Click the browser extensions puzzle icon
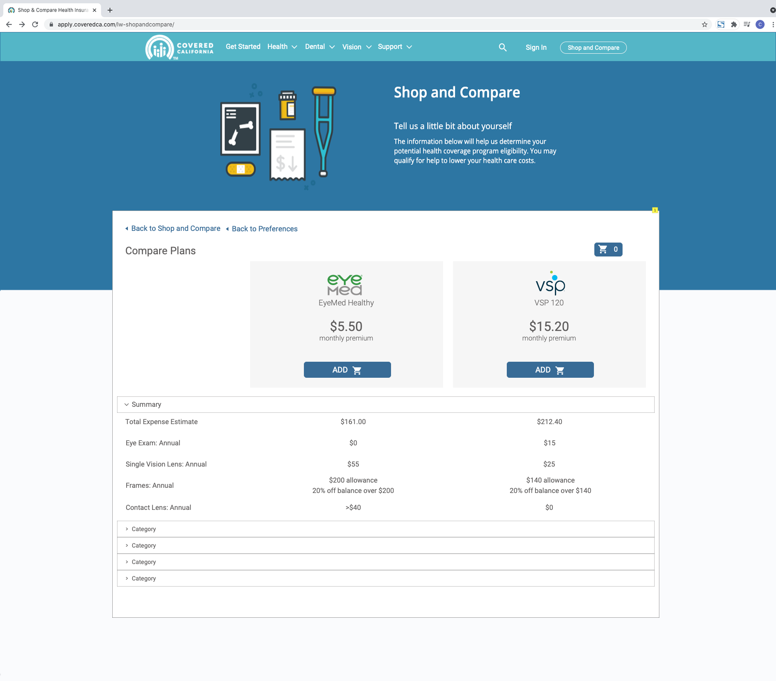The image size is (776, 681). point(734,25)
